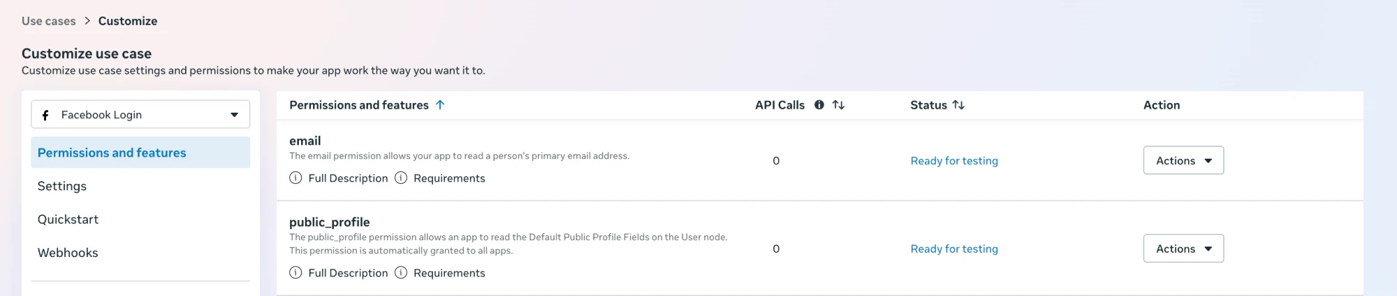Click the Permissions and features column header

click(x=359, y=105)
